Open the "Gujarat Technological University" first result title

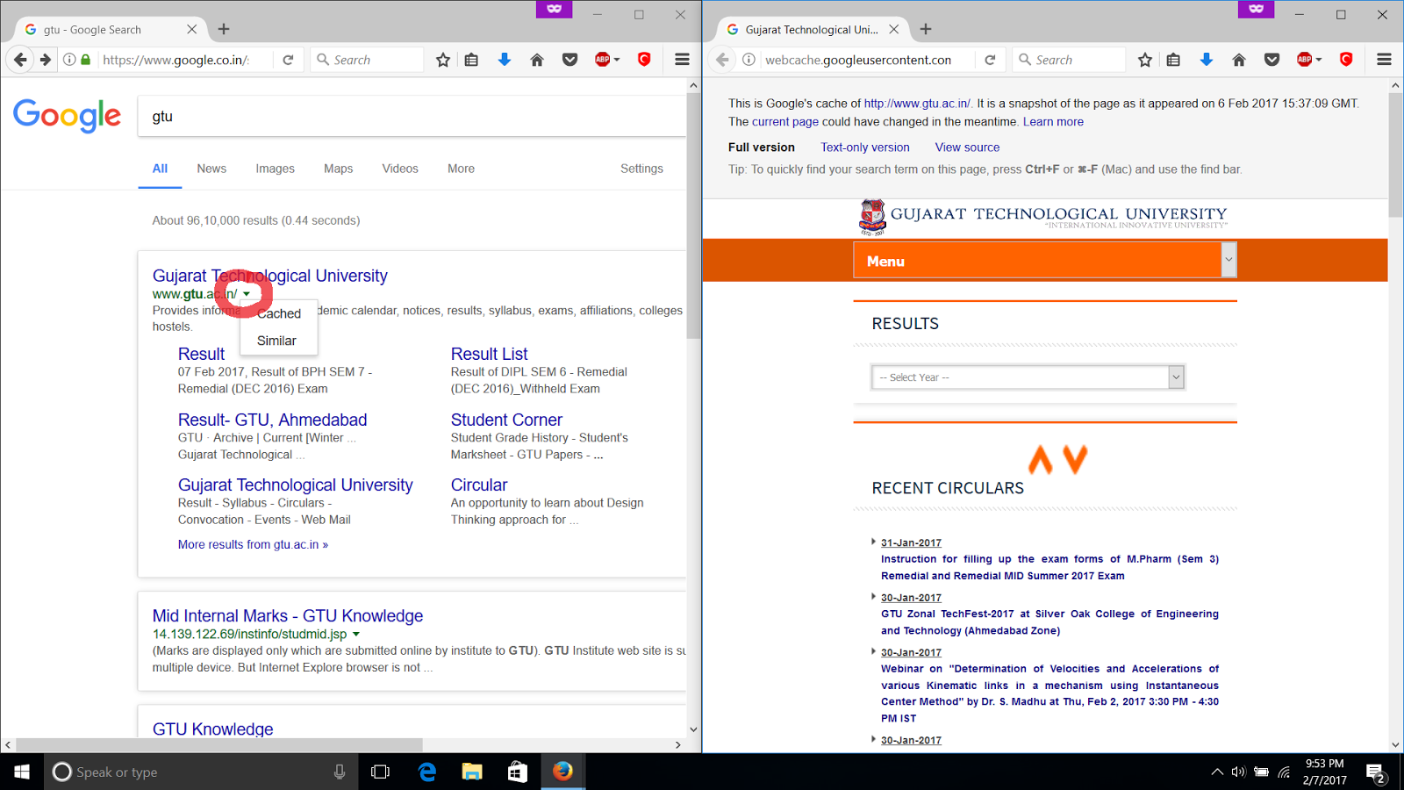click(270, 276)
